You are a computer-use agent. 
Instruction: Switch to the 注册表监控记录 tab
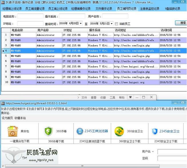149,9
